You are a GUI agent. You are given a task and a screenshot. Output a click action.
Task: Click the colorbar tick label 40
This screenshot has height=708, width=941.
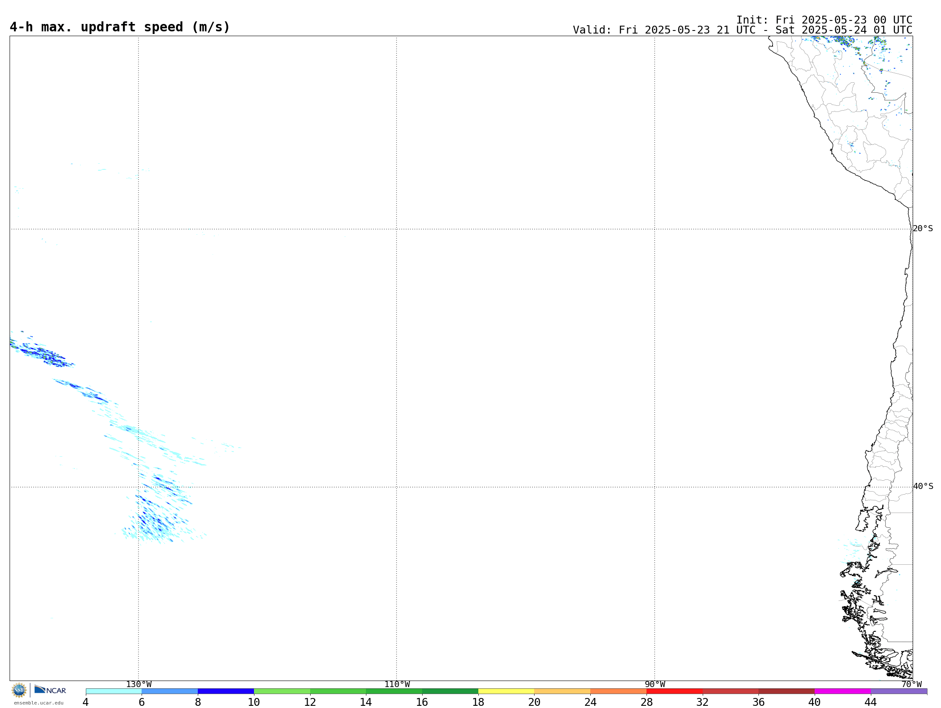tap(815, 702)
